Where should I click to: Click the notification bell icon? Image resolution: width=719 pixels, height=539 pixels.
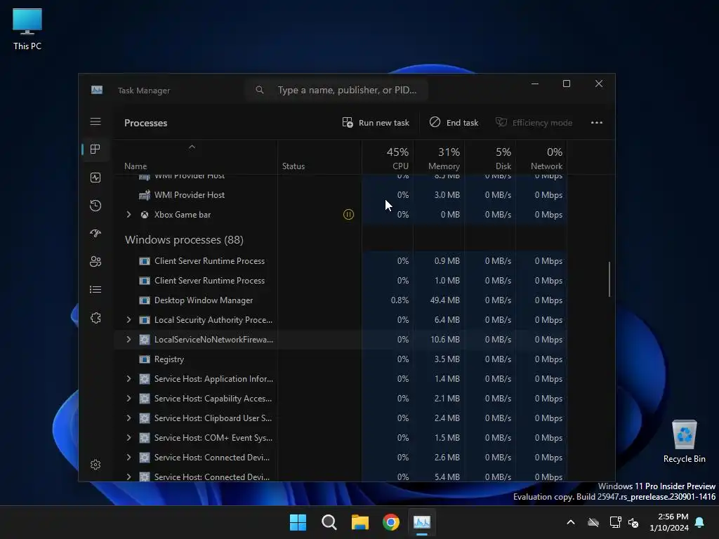[700, 522]
